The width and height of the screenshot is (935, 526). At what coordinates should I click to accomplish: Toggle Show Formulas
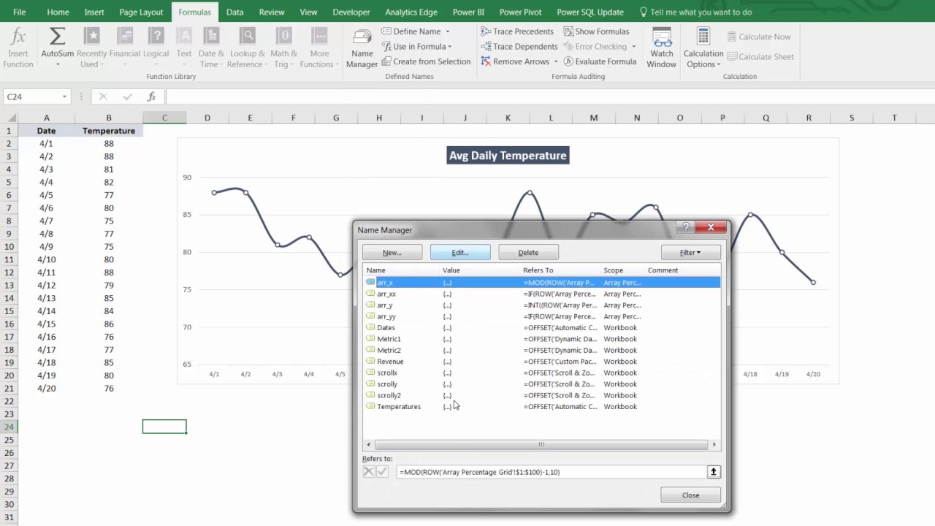595,31
